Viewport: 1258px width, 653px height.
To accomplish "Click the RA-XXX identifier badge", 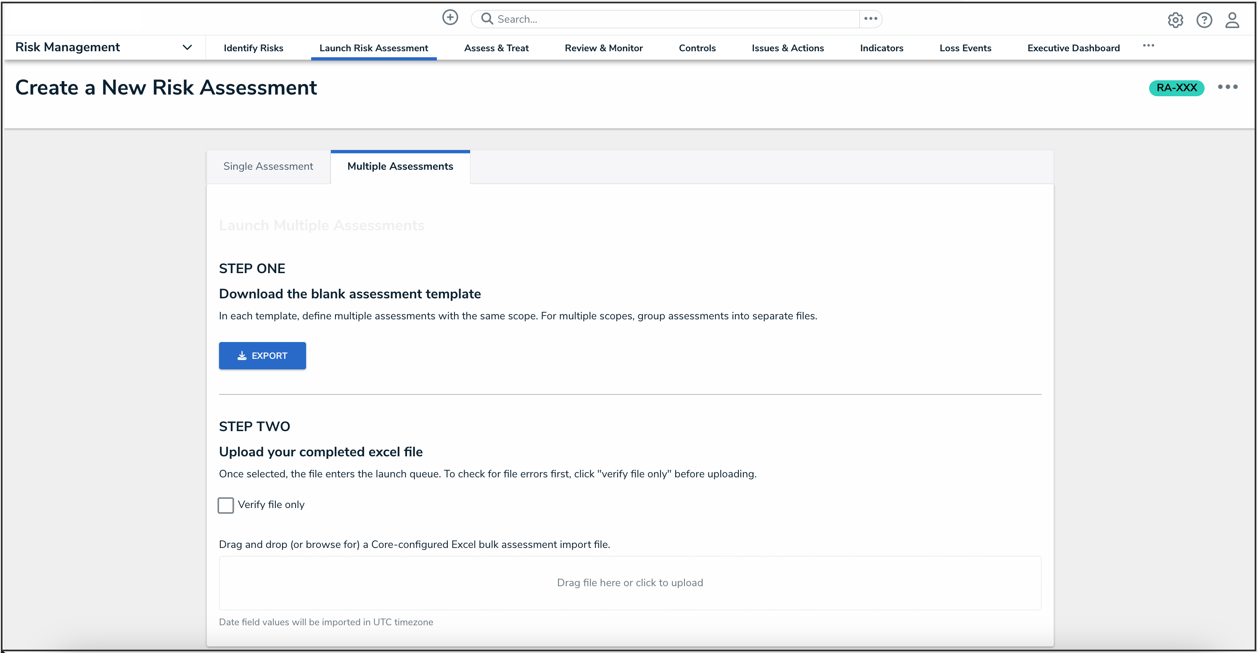I will tap(1176, 88).
